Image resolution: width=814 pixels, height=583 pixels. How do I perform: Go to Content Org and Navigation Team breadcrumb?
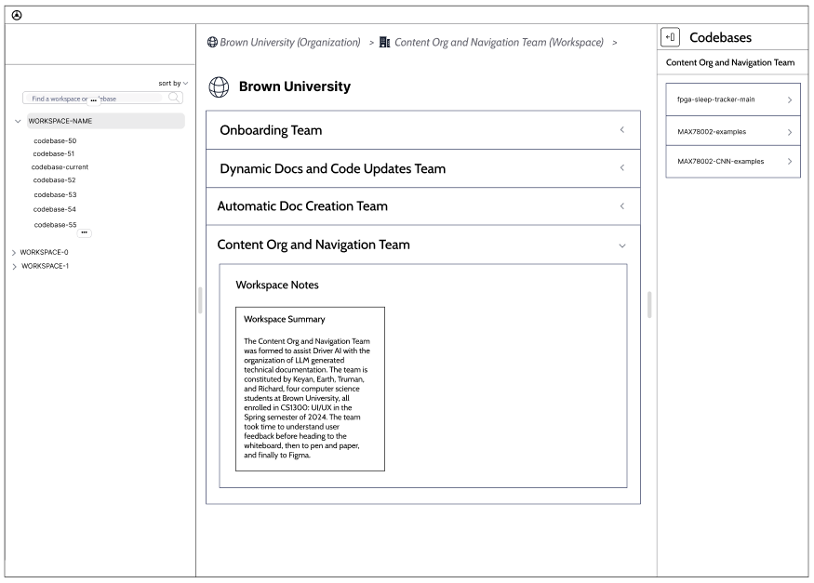tap(499, 42)
